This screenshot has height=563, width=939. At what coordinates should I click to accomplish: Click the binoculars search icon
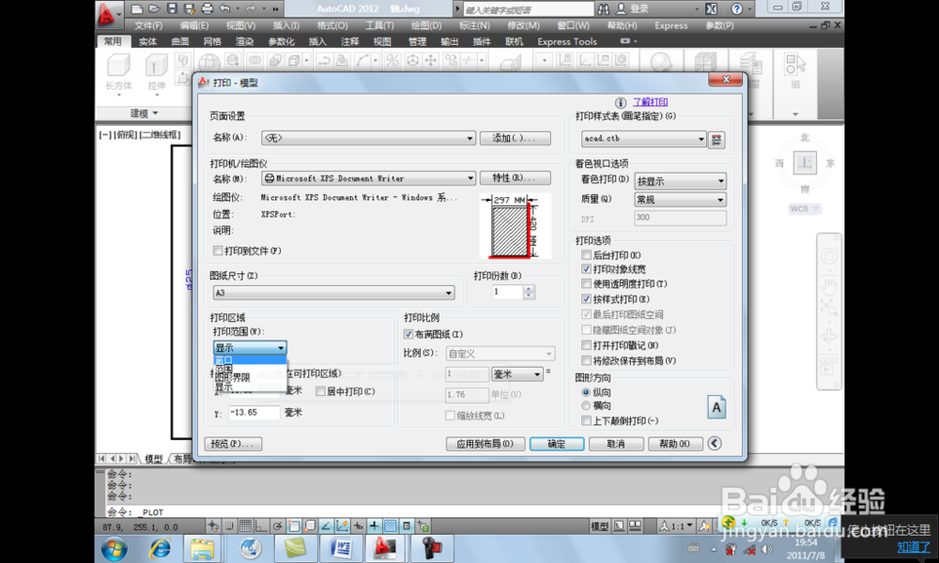click(604, 9)
